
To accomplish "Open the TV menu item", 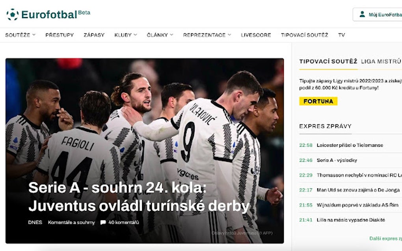I will coord(341,35).
